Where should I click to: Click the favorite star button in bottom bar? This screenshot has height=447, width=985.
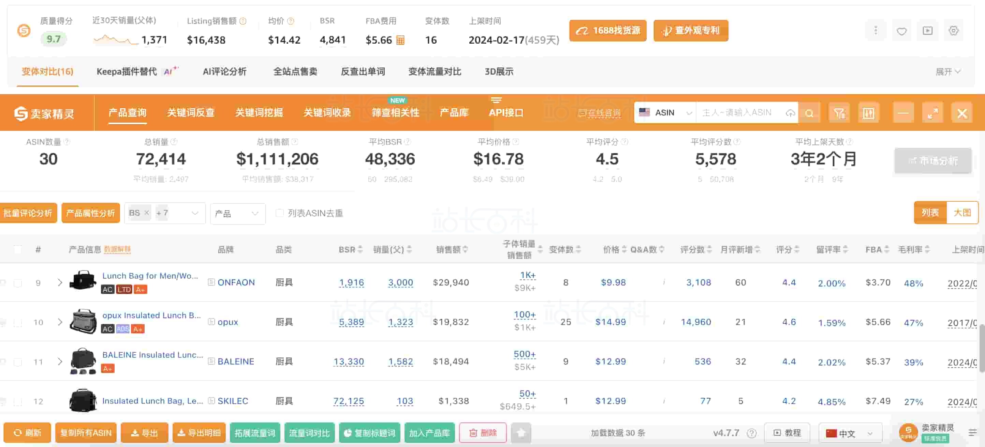click(521, 432)
